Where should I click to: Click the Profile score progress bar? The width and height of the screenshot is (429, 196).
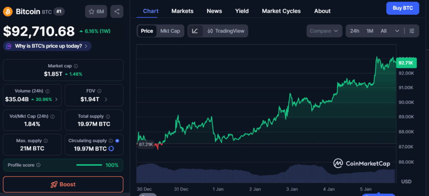89,165
